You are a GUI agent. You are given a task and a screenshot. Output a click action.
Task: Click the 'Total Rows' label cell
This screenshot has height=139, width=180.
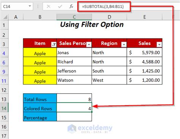click(40, 98)
